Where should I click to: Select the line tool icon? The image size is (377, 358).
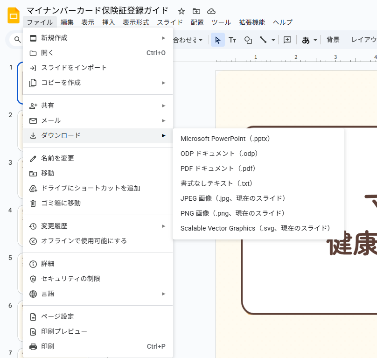tap(263, 40)
